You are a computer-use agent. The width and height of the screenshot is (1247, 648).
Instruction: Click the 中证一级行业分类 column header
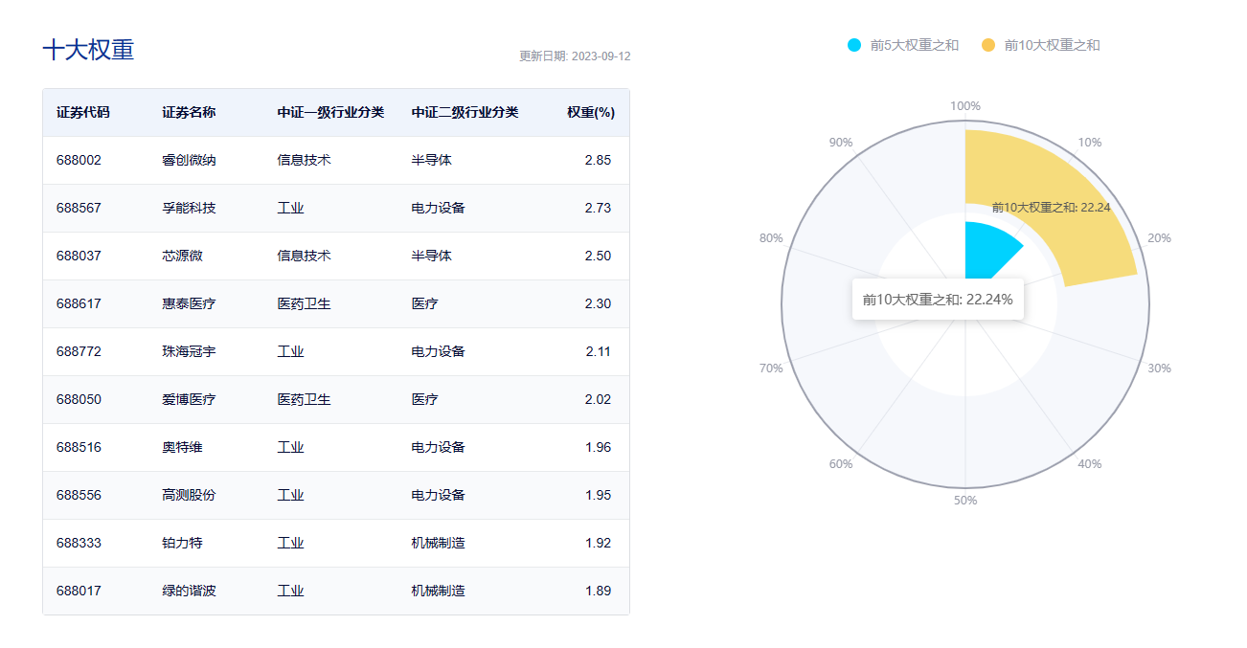coord(330,112)
